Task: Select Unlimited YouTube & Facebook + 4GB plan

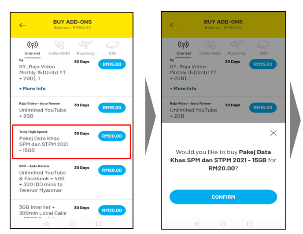Action: 44,178
